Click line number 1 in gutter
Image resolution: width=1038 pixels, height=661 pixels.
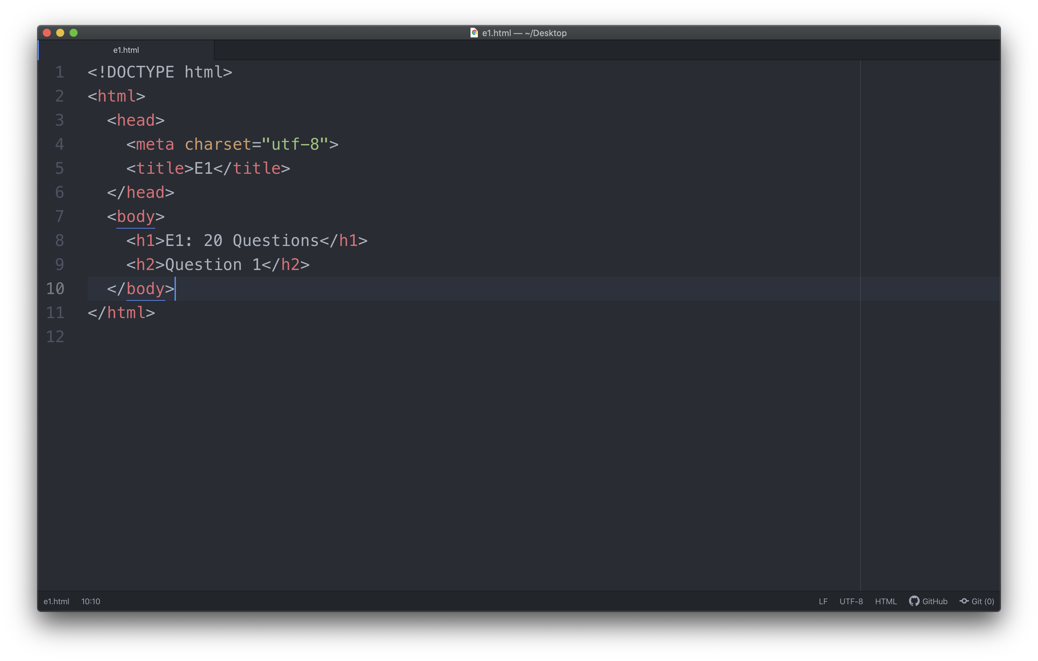click(x=60, y=72)
